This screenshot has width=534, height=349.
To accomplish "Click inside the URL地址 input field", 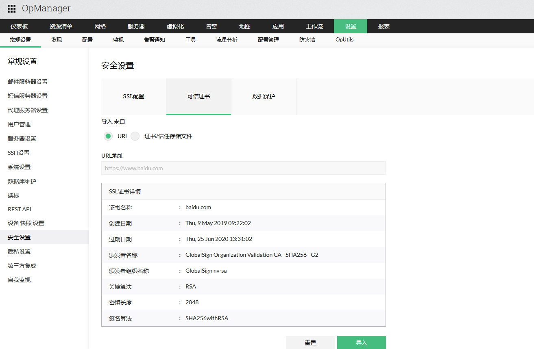I will coord(243,168).
